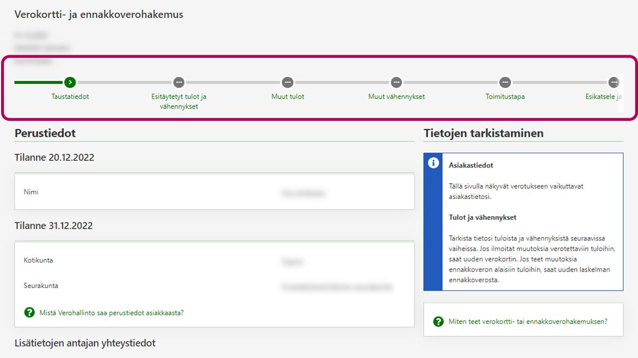Viewport: 638px width, 358px height.
Task: Click the Muut tulot step circle
Action: tap(288, 82)
